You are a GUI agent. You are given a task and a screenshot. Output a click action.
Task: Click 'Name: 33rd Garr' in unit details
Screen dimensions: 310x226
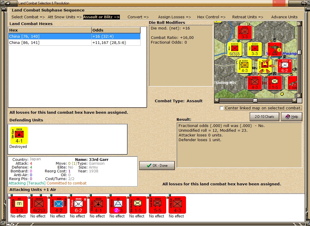pos(92,159)
